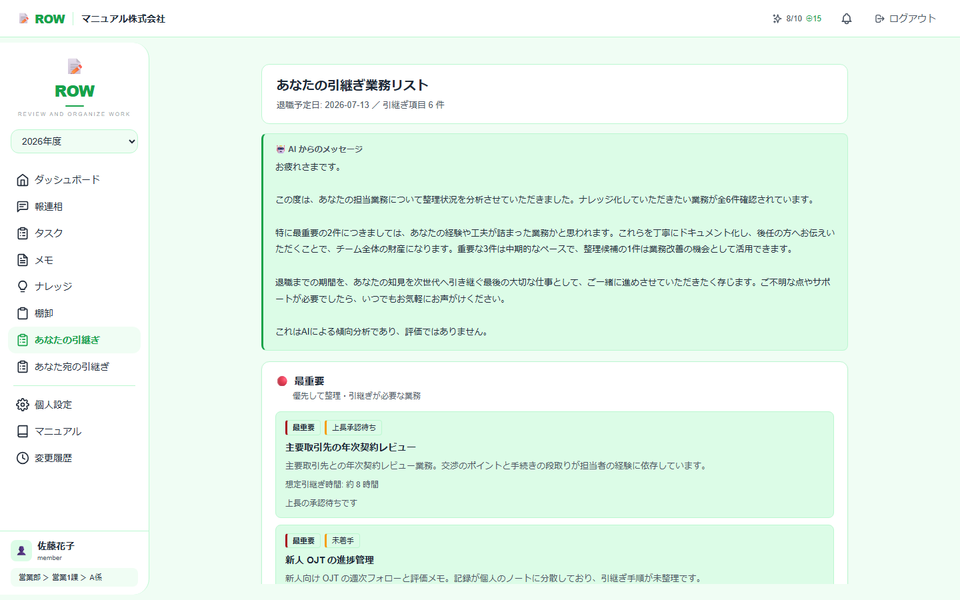Click the 佐藤花子 user avatar icon
This screenshot has width=960, height=600.
coord(21,551)
